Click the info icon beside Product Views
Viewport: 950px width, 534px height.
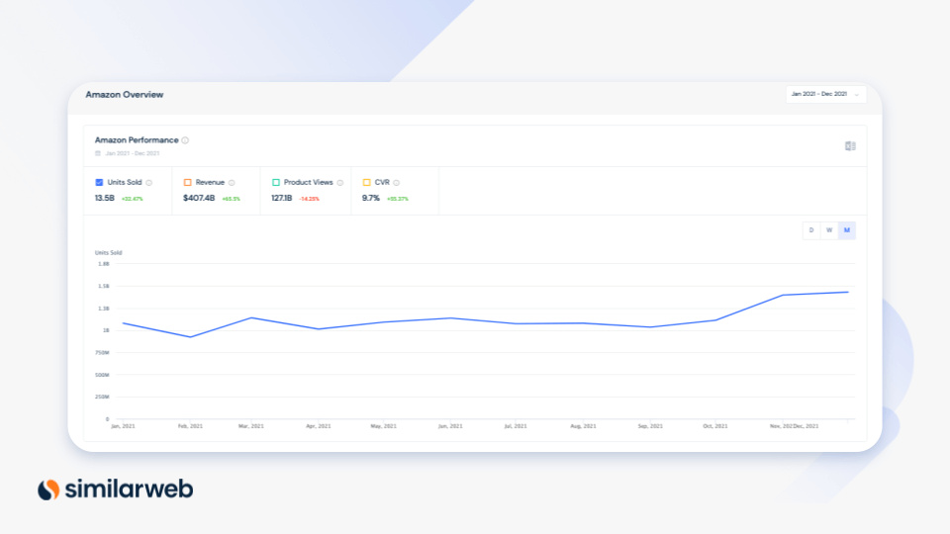click(x=339, y=183)
